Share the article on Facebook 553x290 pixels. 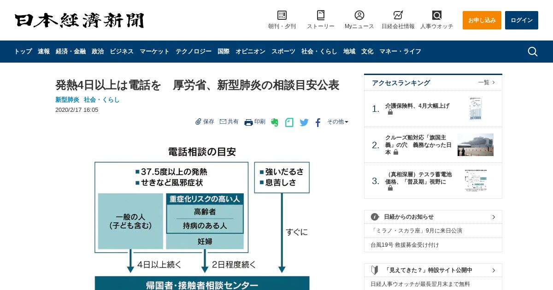click(318, 122)
